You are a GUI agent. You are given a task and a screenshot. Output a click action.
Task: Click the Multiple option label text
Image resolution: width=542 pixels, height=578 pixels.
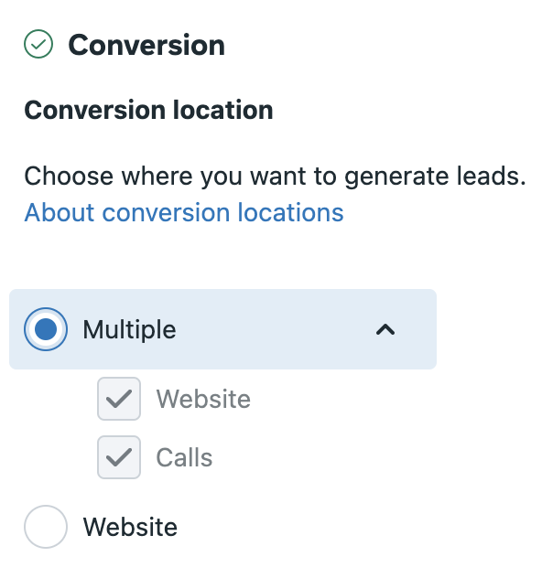(129, 329)
